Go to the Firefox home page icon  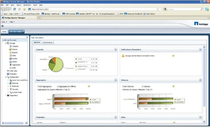click(24, 9)
